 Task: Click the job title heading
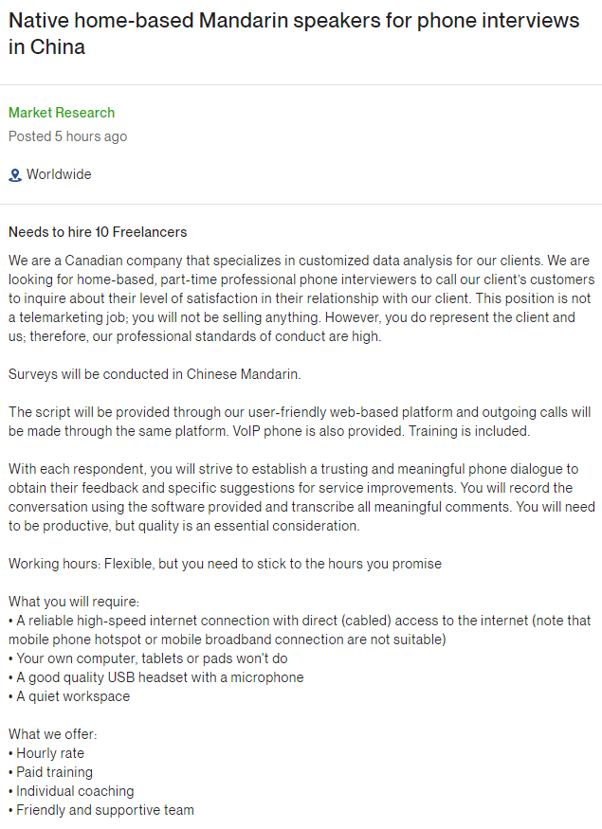pos(294,33)
